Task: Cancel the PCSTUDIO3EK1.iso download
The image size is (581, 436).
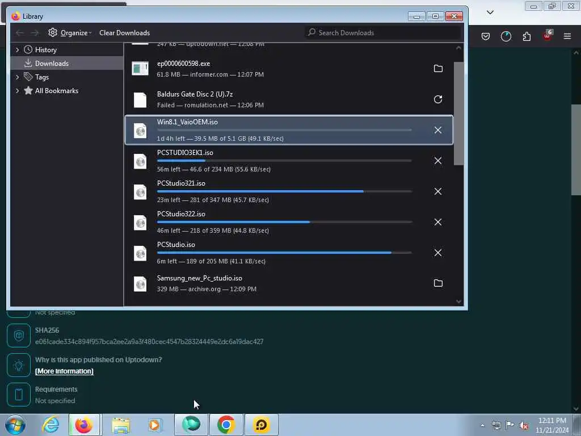Action: [438, 161]
